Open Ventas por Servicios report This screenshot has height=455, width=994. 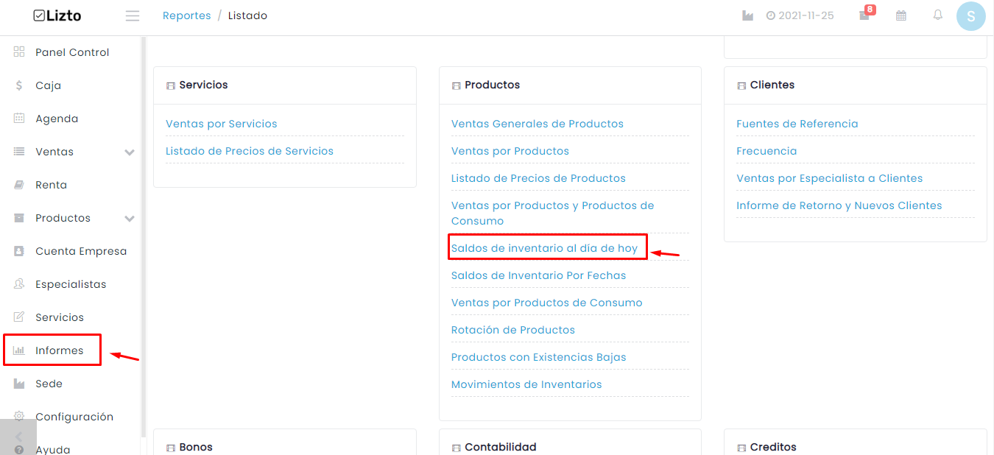(222, 124)
